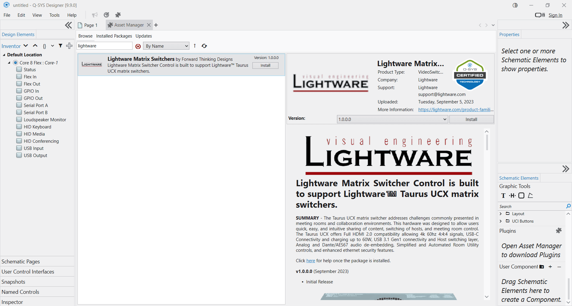Collapse the Default Location tree node
This screenshot has height=306, width=572.
click(x=4, y=55)
